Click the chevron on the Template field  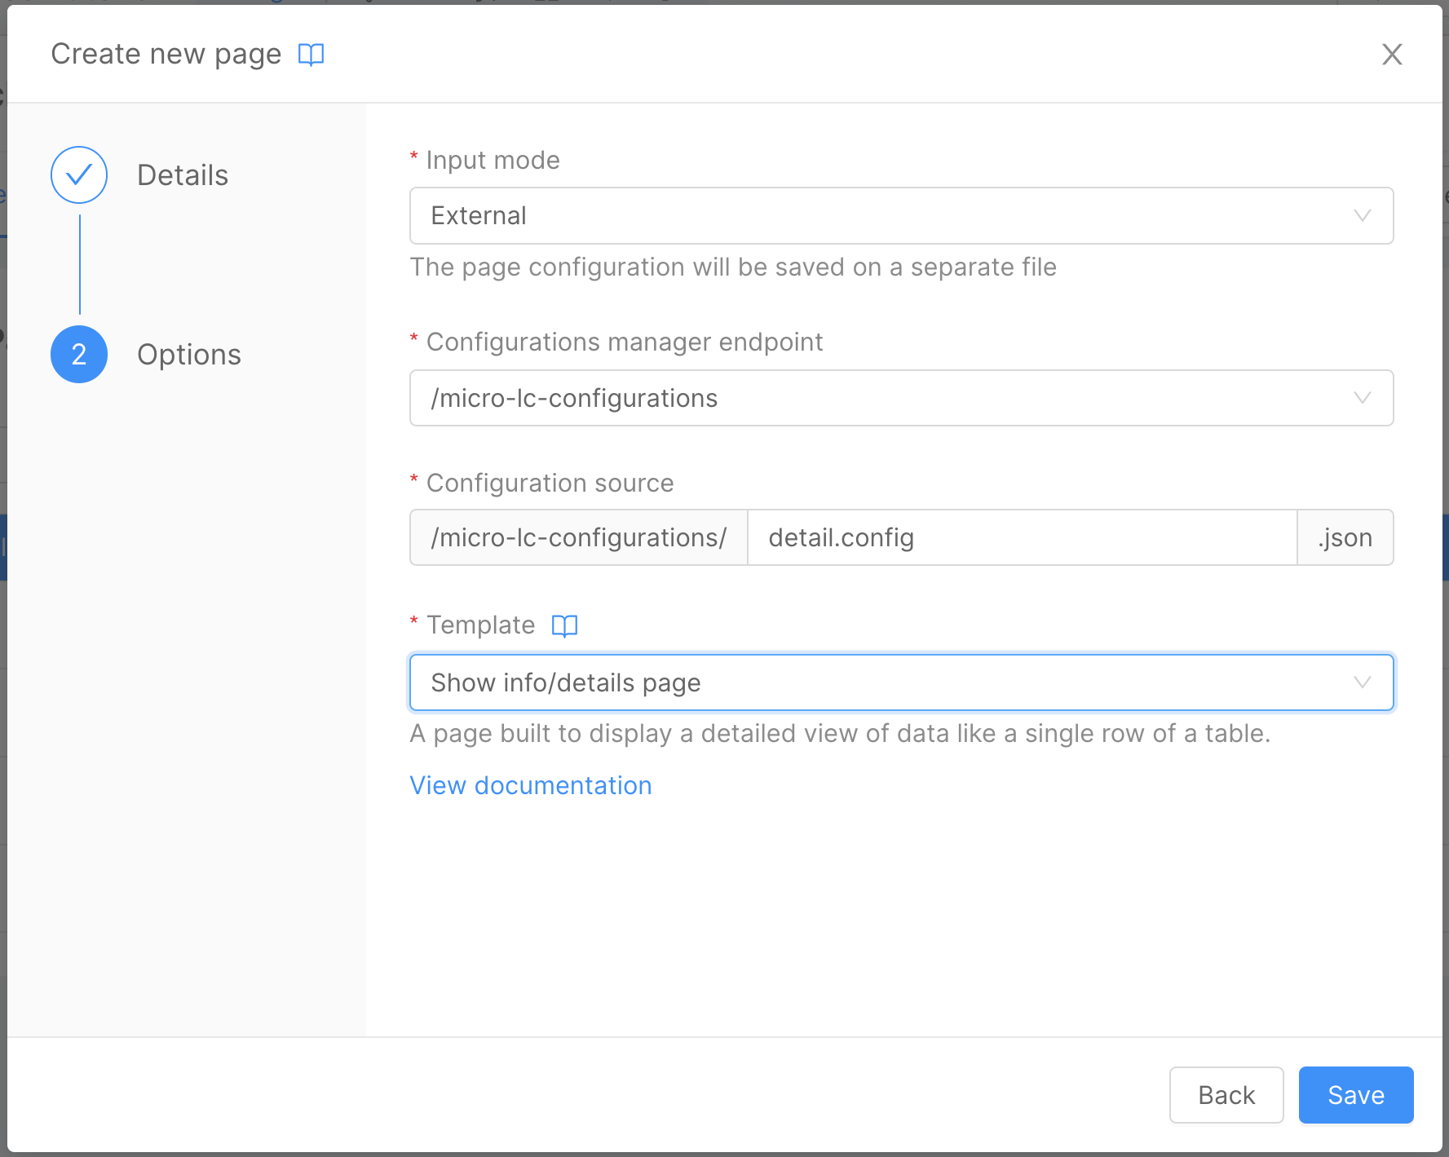(x=1361, y=682)
